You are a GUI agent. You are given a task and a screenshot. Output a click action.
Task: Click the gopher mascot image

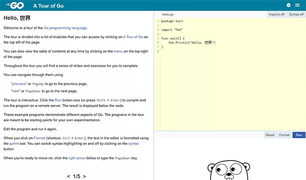tap(229, 170)
